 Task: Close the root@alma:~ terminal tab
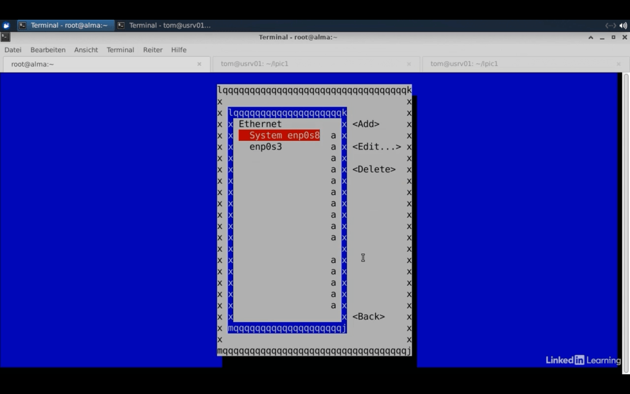(199, 64)
